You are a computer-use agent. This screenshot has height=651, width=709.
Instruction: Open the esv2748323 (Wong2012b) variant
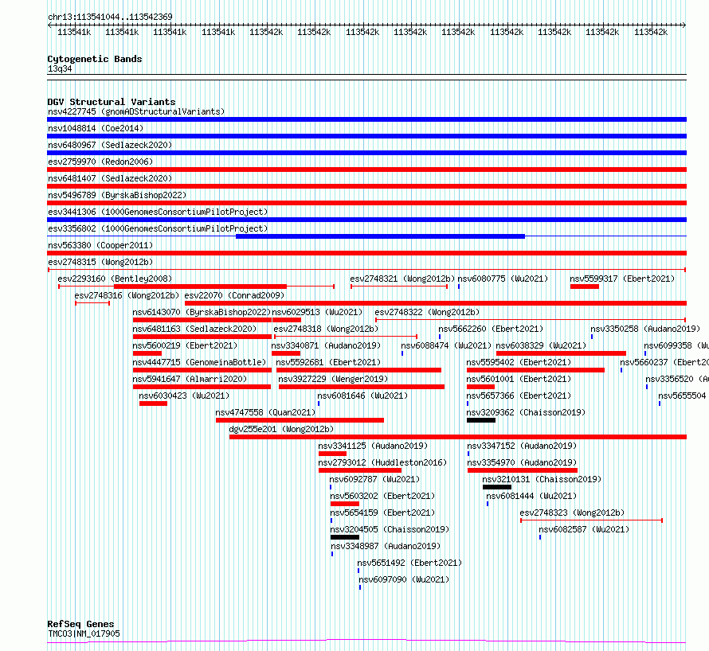(x=572, y=513)
